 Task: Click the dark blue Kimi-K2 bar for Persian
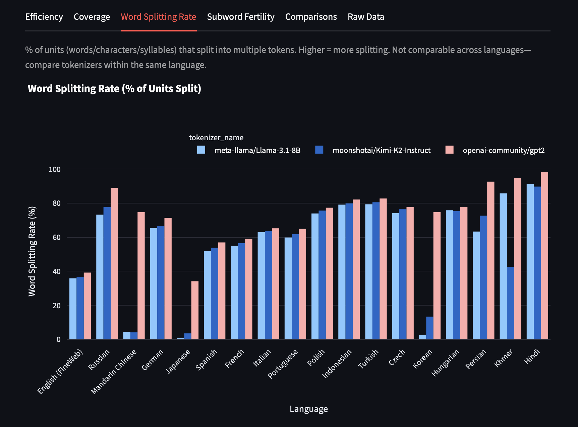point(483,277)
